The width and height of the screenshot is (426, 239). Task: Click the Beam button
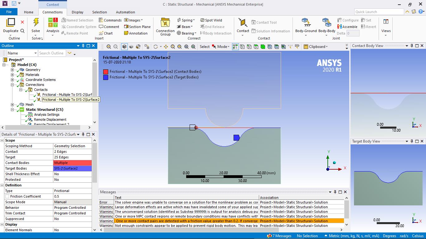tap(185, 27)
